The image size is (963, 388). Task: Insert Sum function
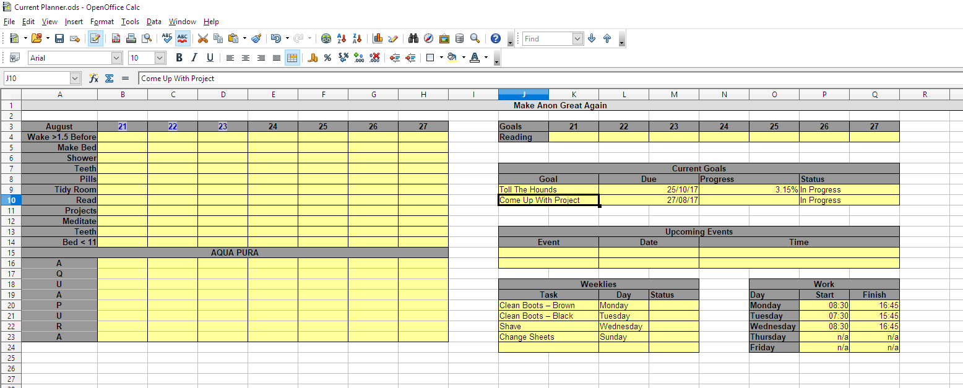[x=109, y=79]
